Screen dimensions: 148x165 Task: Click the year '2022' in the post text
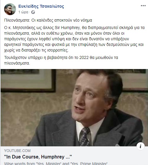(84, 57)
